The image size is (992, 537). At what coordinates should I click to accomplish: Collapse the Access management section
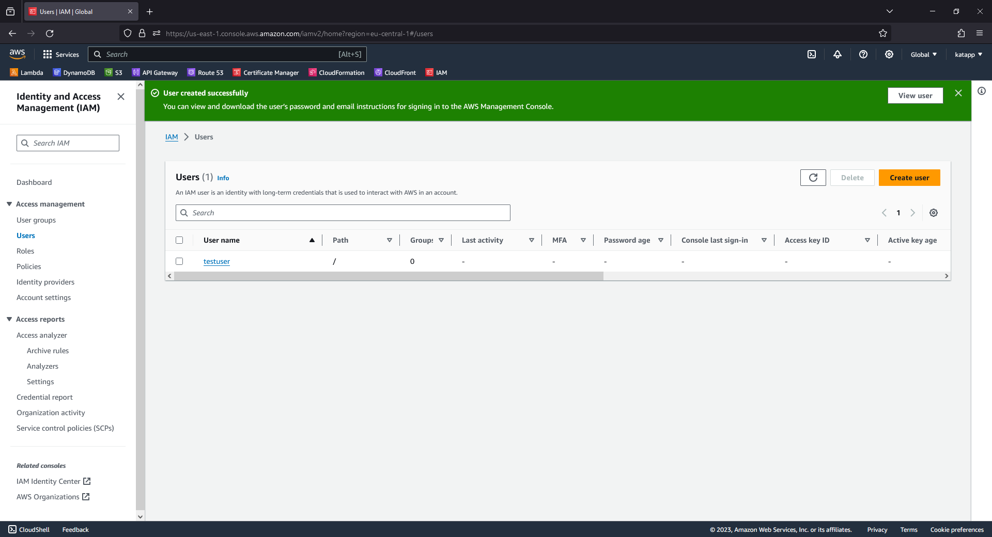point(9,204)
